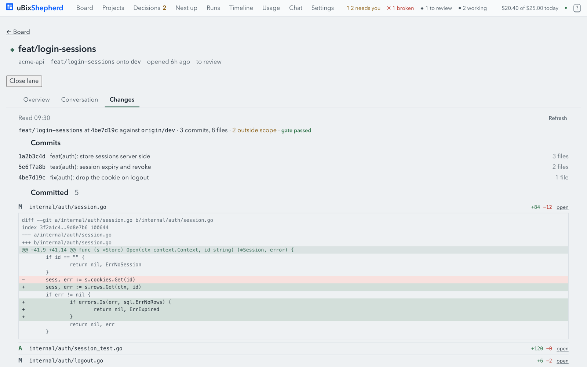This screenshot has width=587, height=367.
Task: Click the 'gate passed' label
Action: coord(296,130)
